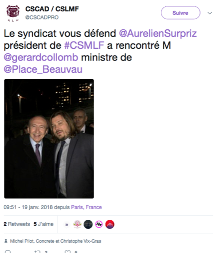The height and width of the screenshot is (253, 216).
Task: Open the Paris, France location link
Action: (86, 207)
